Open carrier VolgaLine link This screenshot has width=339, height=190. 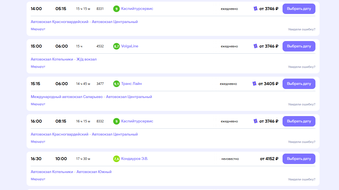click(x=130, y=46)
